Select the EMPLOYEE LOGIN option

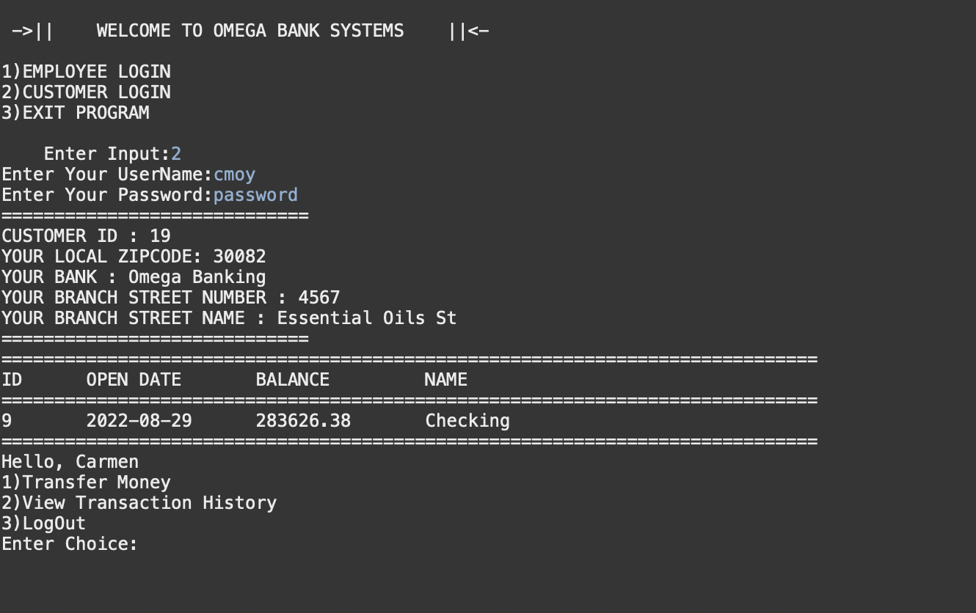[x=86, y=71]
